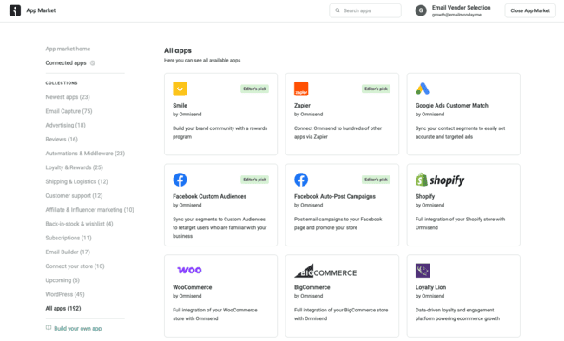Screen dimensions: 564x341
Task: Open Affiliate & Influencer marketing (10)
Action: pyautogui.click(x=90, y=210)
